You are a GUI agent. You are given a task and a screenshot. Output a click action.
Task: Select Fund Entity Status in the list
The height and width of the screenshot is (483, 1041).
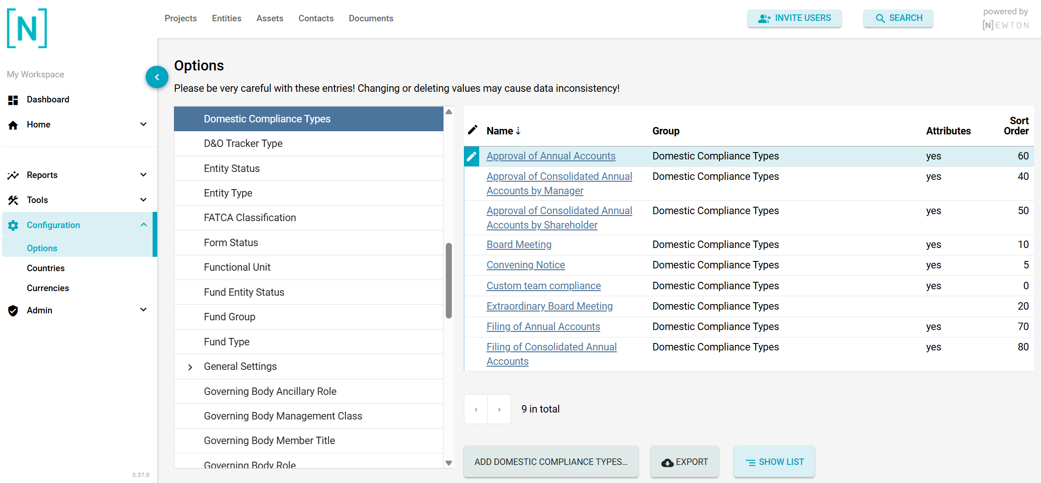[308, 292]
